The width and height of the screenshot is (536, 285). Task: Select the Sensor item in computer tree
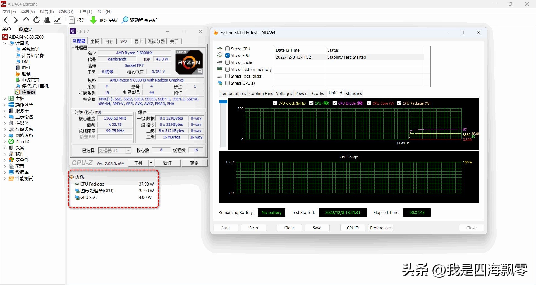click(x=28, y=92)
